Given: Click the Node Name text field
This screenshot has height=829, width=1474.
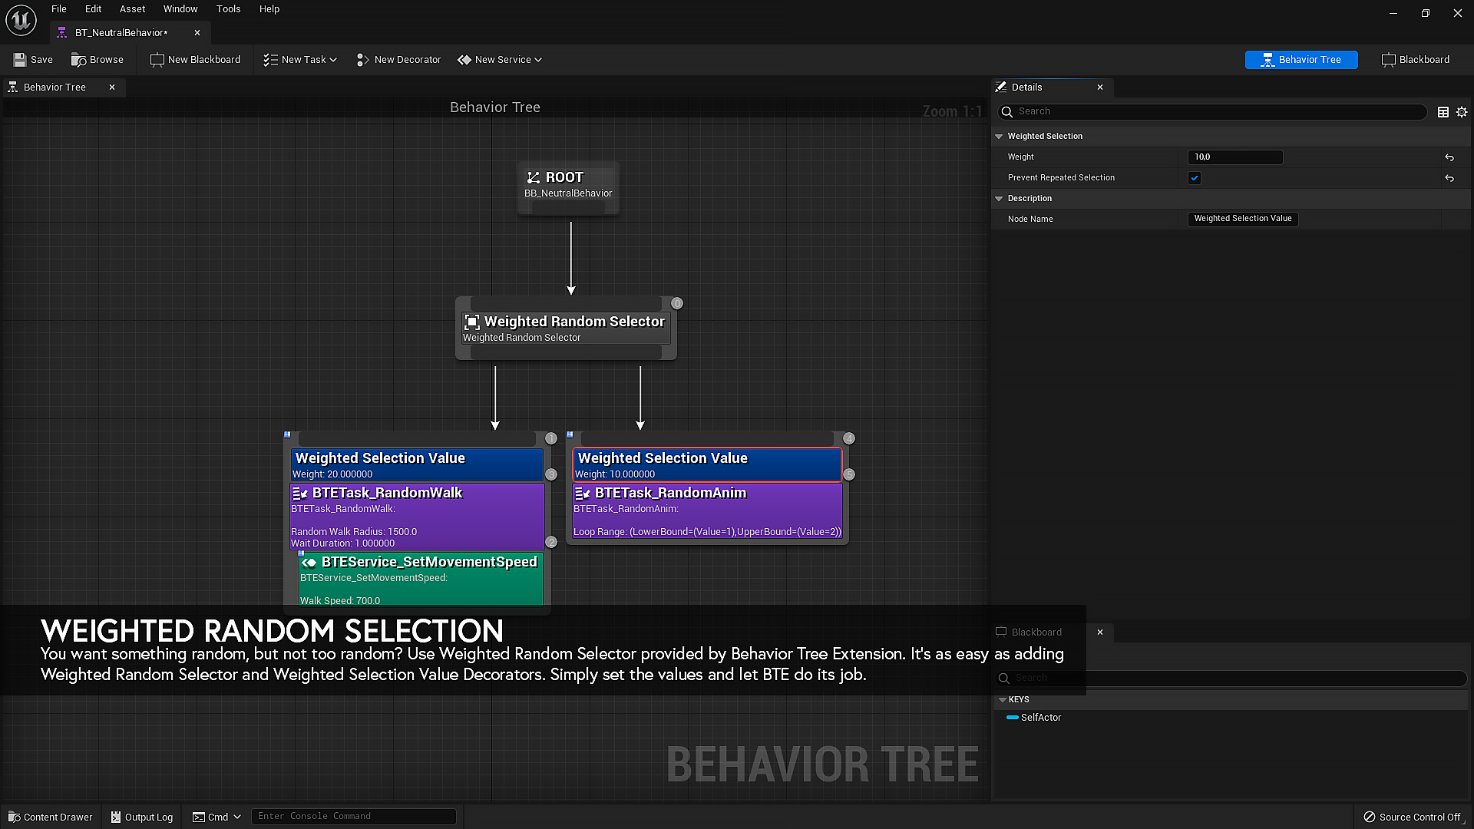Looking at the screenshot, I should (1242, 219).
